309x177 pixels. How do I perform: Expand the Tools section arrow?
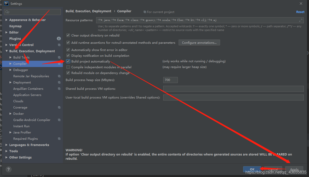[x=7, y=151]
